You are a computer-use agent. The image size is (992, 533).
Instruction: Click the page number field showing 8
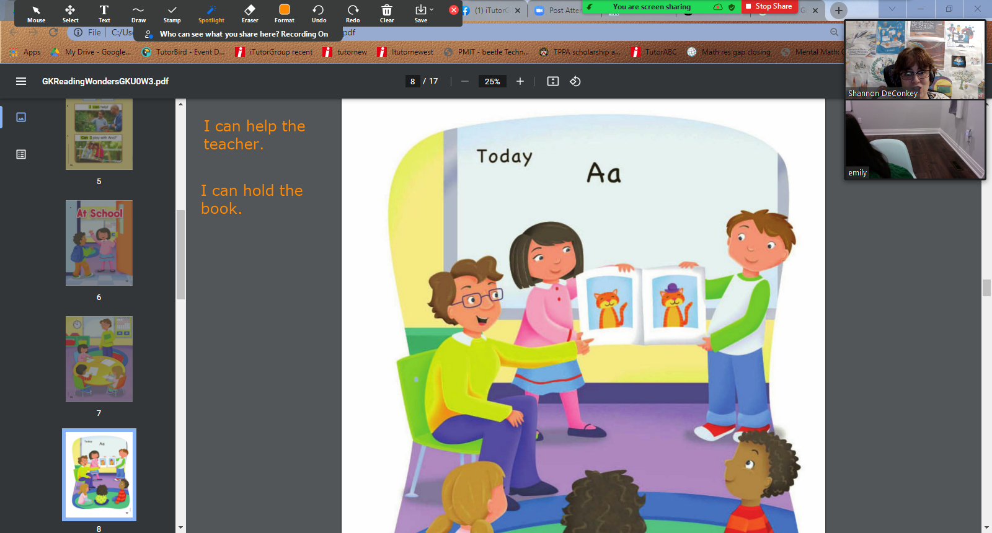click(413, 81)
